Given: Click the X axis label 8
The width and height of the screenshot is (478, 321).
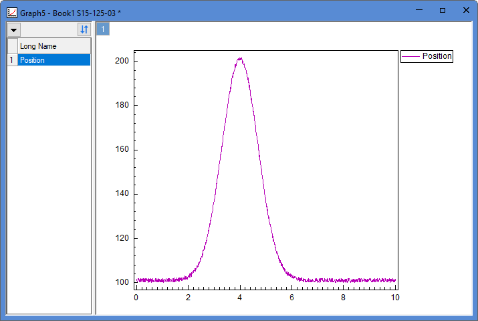Looking at the screenshot, I should tap(343, 298).
